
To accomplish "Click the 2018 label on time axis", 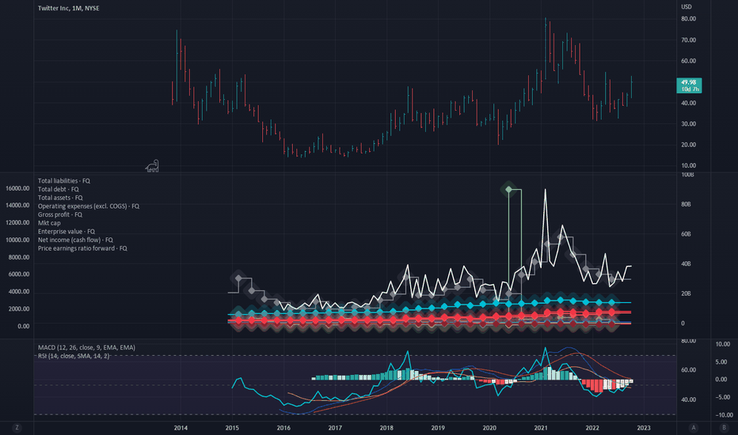I will click(x=386, y=428).
